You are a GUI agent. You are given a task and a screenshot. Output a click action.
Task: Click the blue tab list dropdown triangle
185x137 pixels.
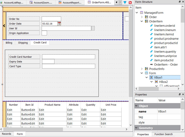pos(125,3)
